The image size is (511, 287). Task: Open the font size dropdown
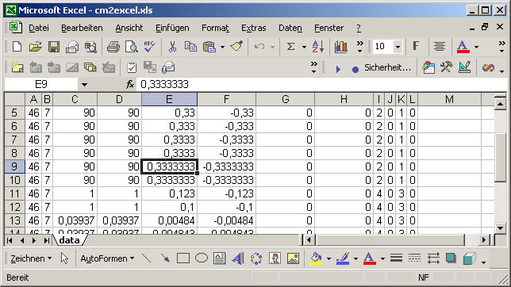[x=398, y=47]
